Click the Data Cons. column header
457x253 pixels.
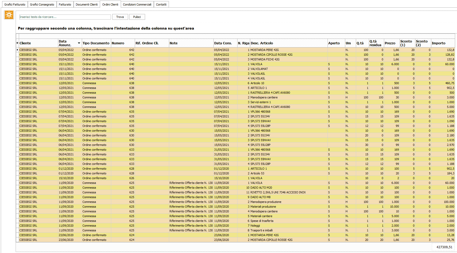225,43
